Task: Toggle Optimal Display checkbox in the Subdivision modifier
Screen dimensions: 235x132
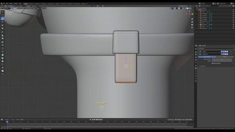Action: [212, 63]
